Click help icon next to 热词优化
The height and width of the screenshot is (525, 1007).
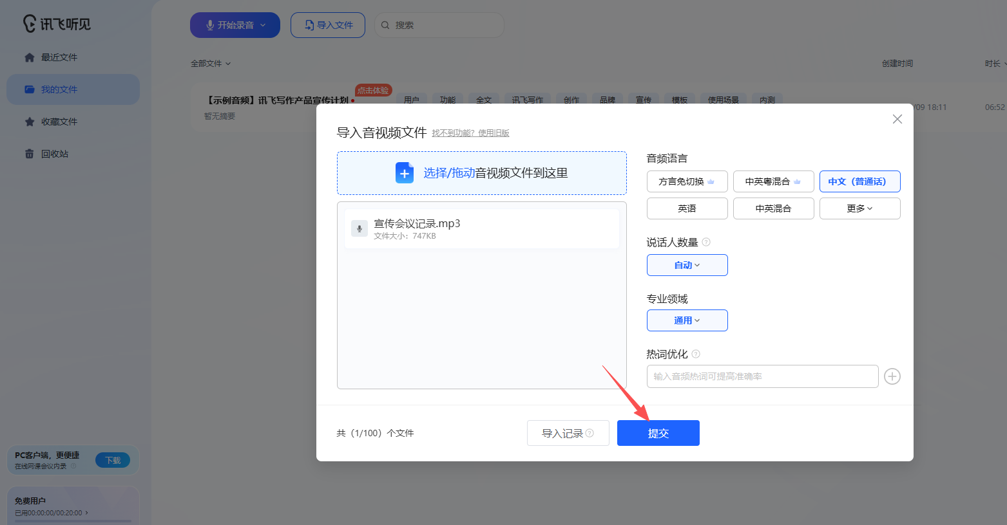point(696,354)
